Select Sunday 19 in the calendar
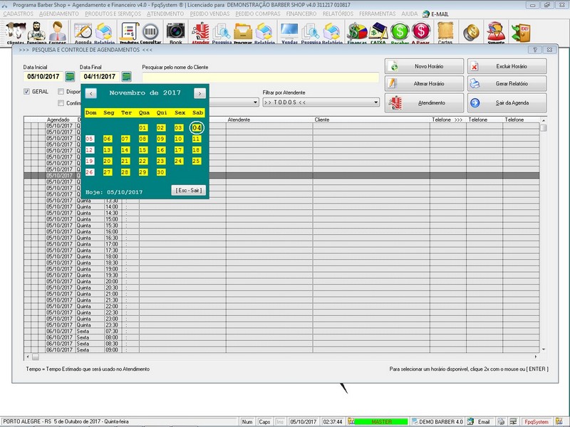This screenshot has height=427, width=570. (90, 162)
